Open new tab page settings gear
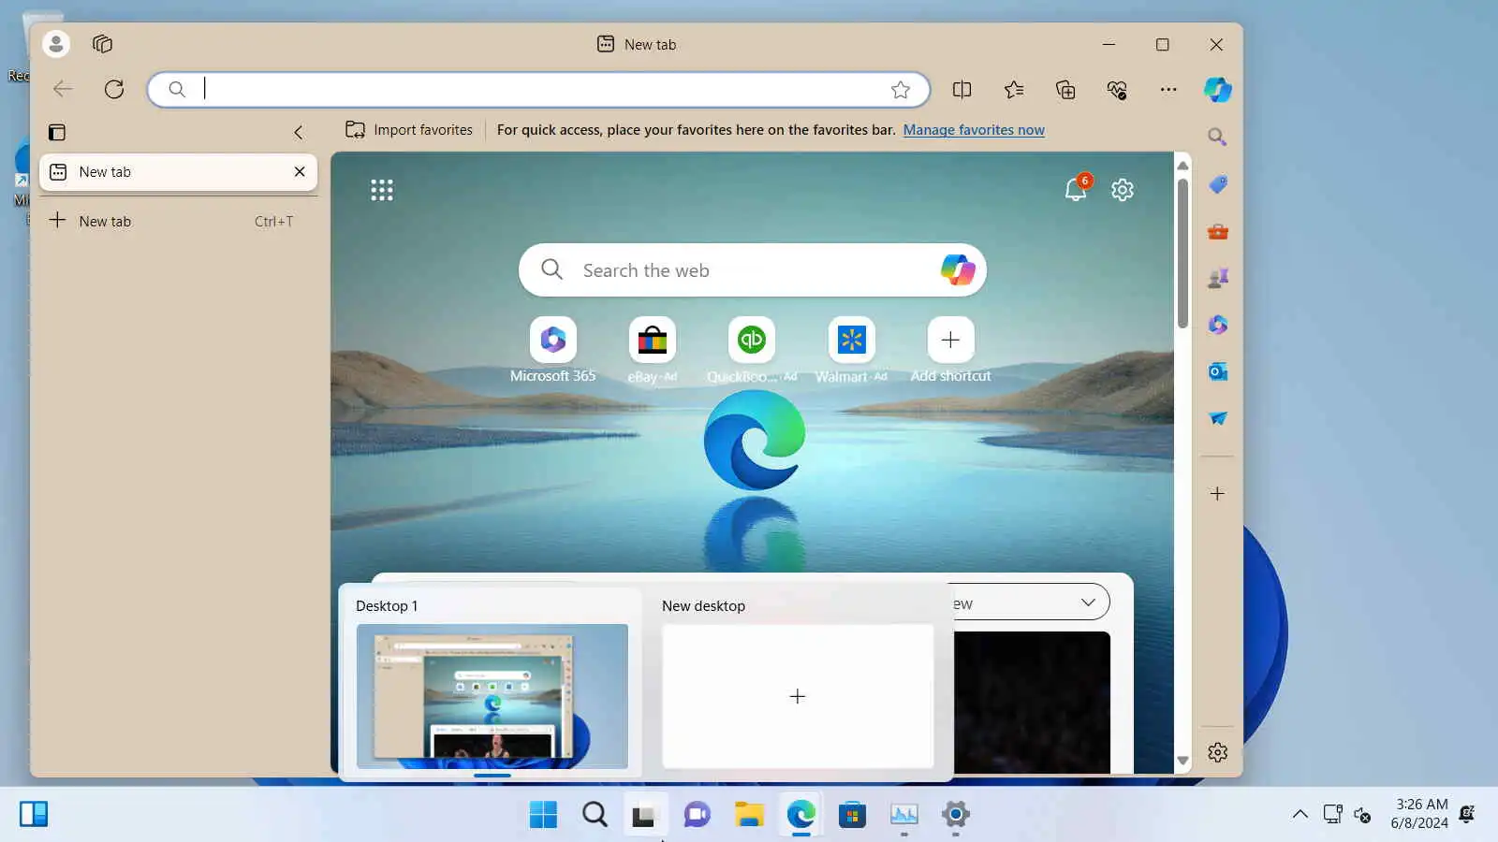Image resolution: width=1498 pixels, height=842 pixels. point(1123,190)
